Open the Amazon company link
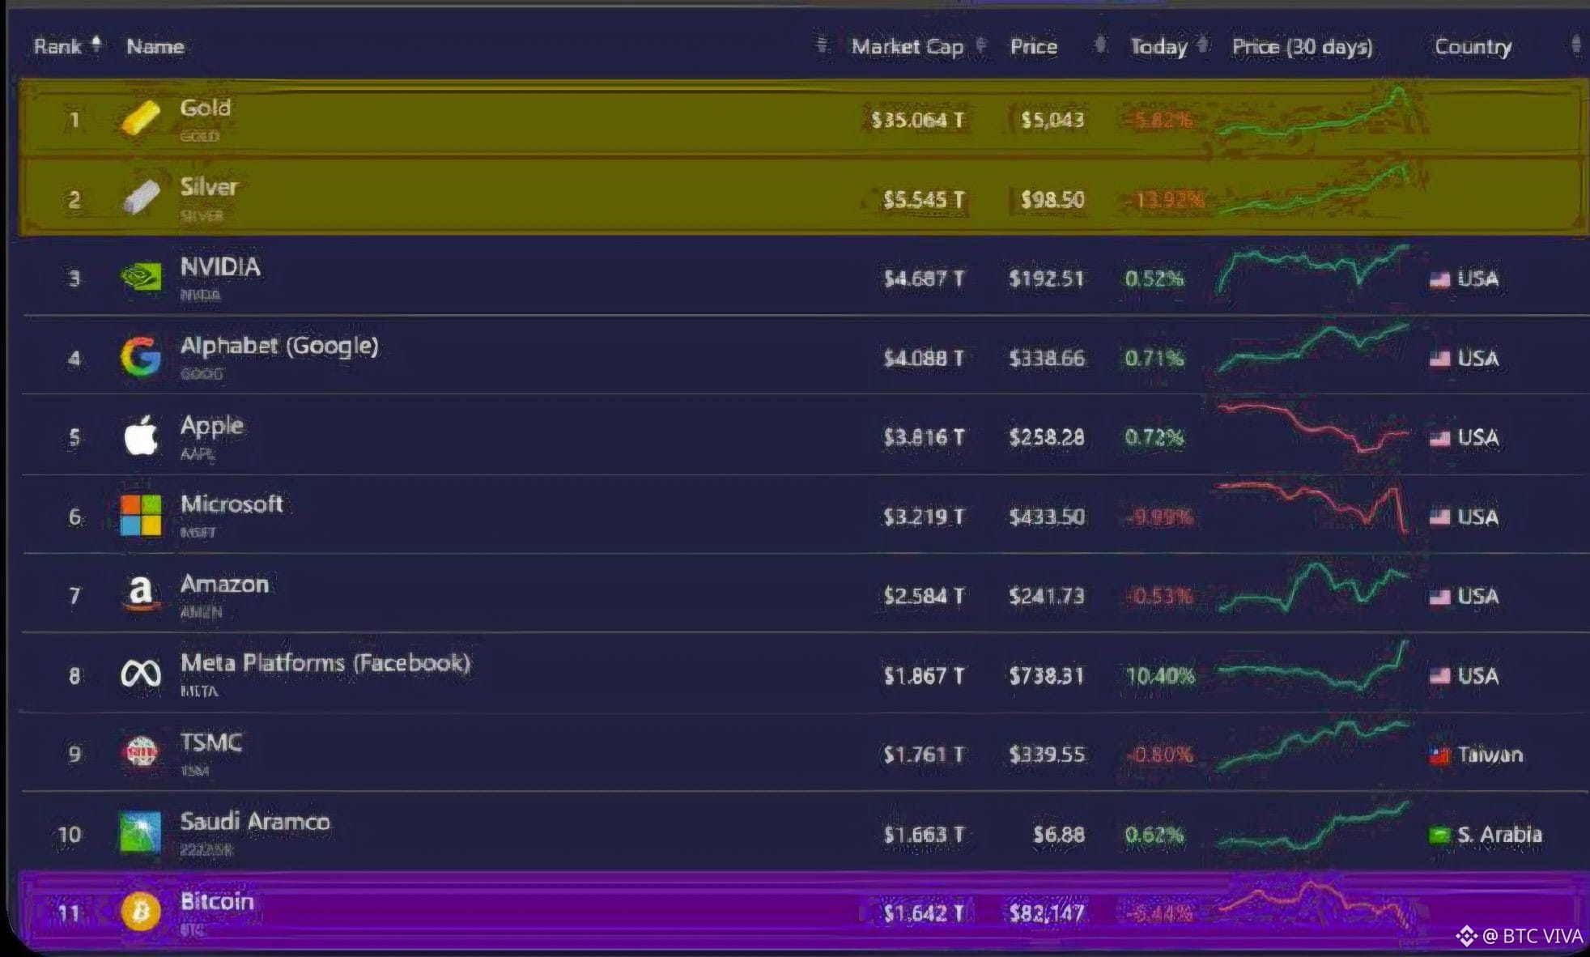This screenshot has height=957, width=1590. [x=224, y=584]
